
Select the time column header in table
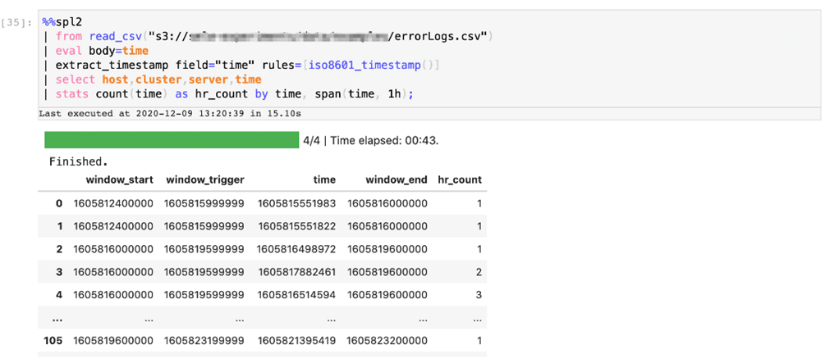click(324, 179)
